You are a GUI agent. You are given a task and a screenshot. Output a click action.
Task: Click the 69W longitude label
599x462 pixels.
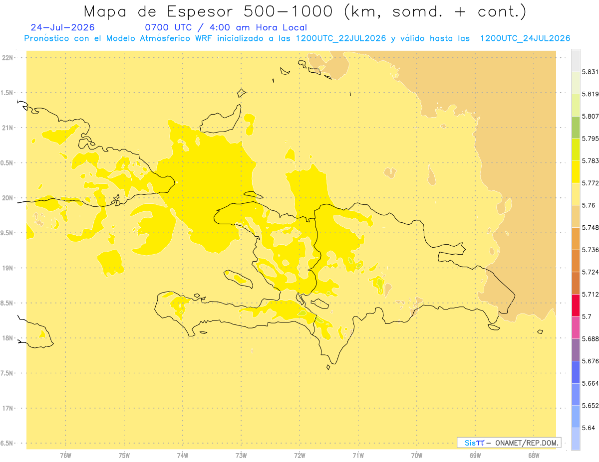pyautogui.click(x=475, y=456)
